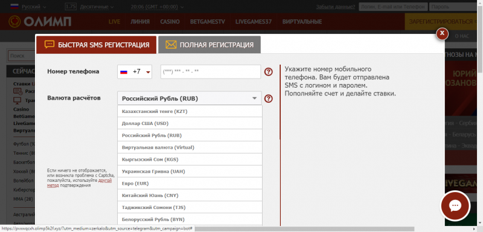Open the CASINO menu item
The image size is (483, 232).
click(x=170, y=22)
